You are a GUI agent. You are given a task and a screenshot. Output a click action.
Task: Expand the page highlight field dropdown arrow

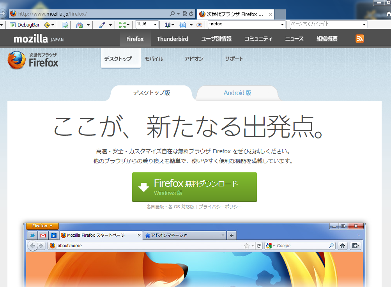coord(364,24)
